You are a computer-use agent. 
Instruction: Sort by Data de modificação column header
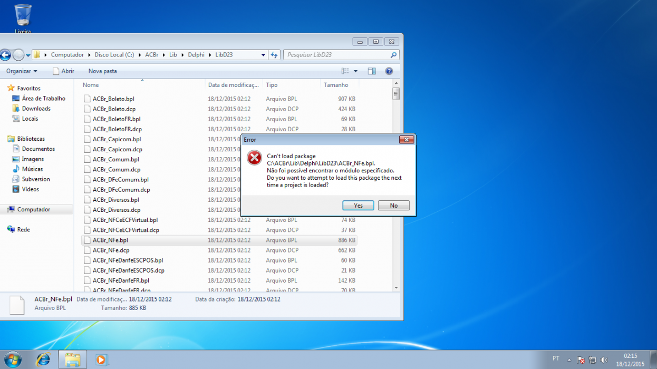tap(234, 85)
